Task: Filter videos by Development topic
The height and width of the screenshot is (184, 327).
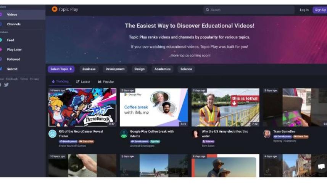Action: tap(115, 69)
